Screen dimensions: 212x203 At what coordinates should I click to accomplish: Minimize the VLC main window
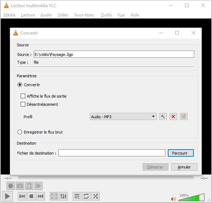click(x=171, y=6)
